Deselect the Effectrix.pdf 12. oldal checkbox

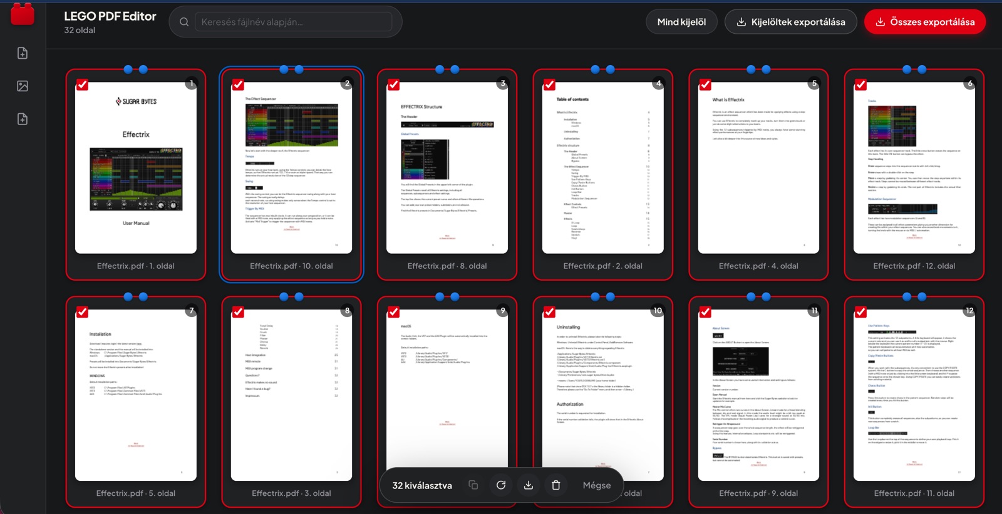[x=860, y=85]
